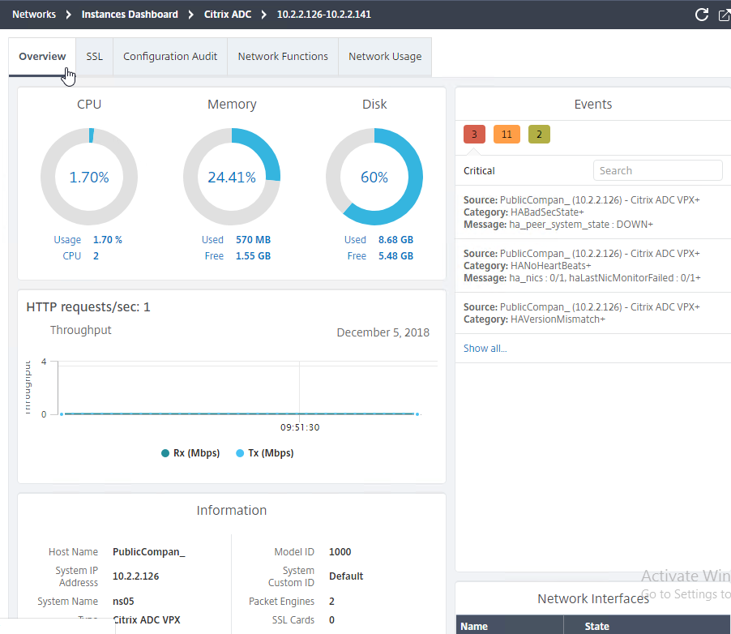Click the disk Used 8.68 GB value
This screenshot has width=731, height=634.
[395, 240]
